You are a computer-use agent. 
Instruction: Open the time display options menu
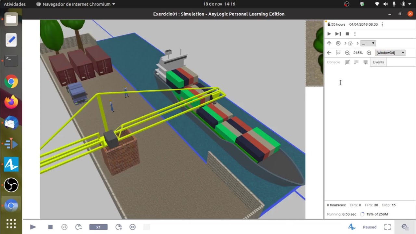[x=382, y=24]
